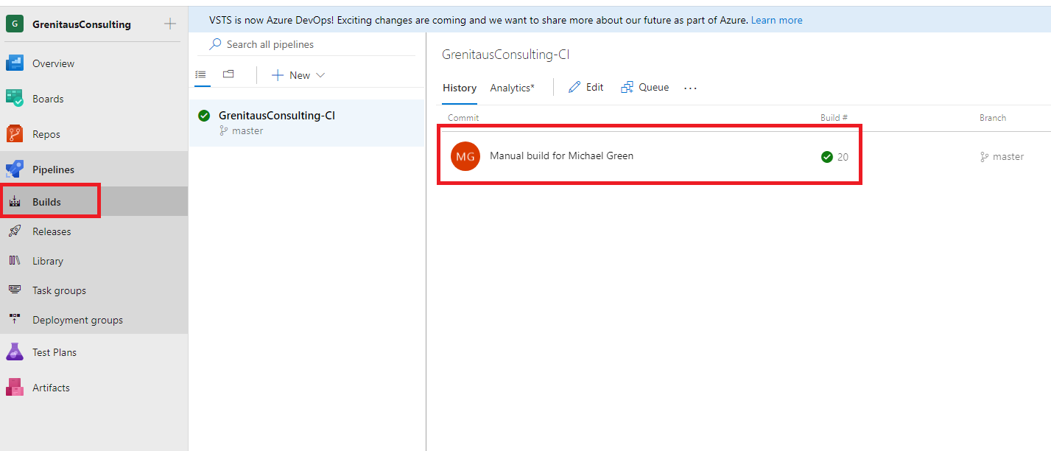Click the Learn more link

click(777, 20)
